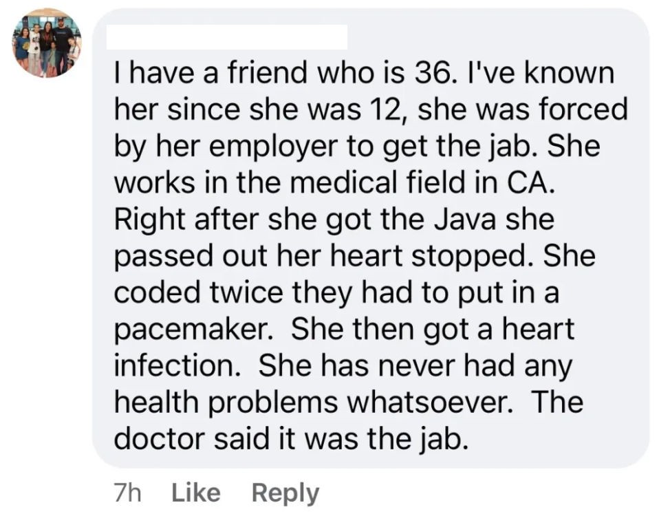Open the Reply field for this comment
Image resolution: width=670 pixels, height=514 pixels.
coord(285,493)
